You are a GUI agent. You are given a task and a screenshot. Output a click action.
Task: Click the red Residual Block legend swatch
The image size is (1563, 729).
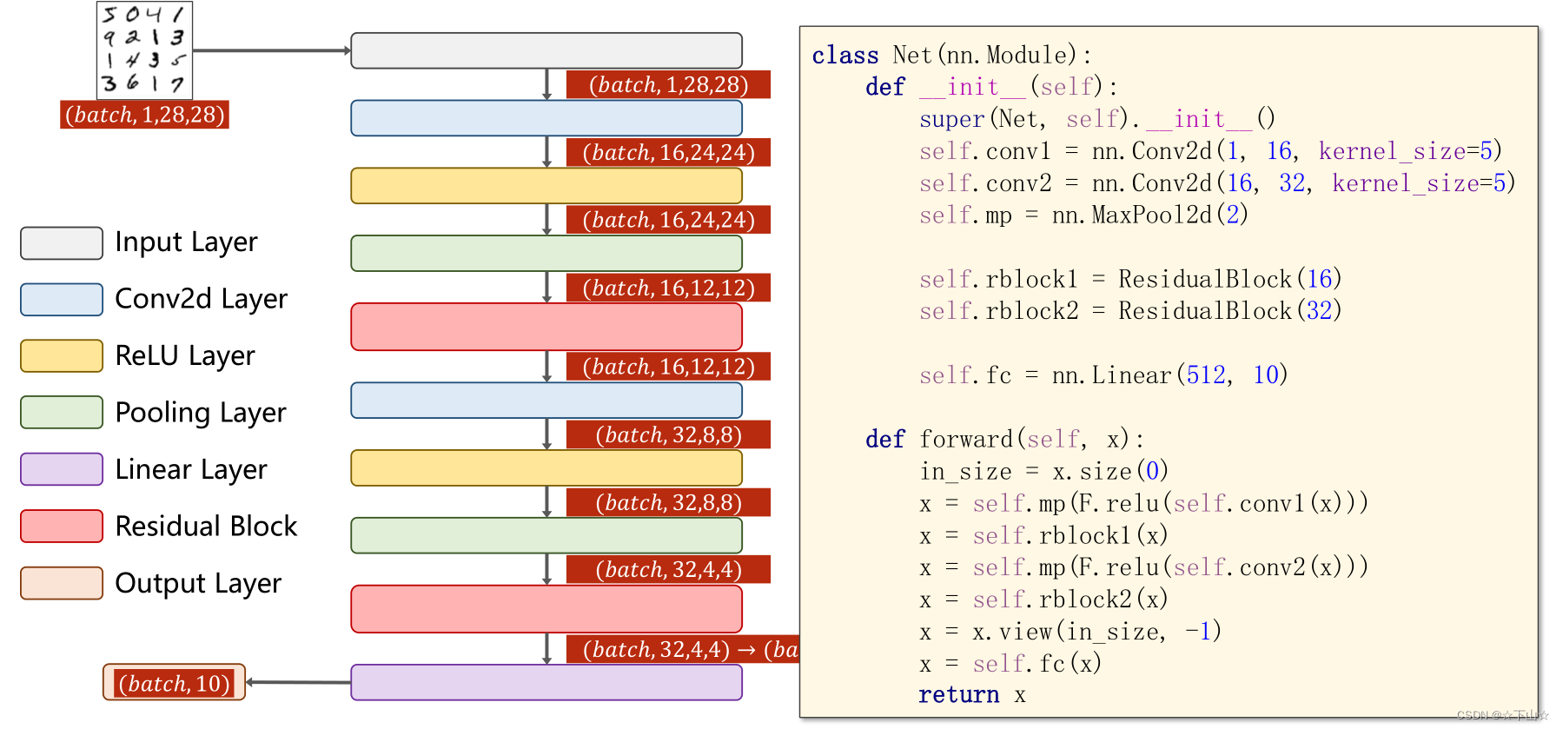click(x=62, y=527)
